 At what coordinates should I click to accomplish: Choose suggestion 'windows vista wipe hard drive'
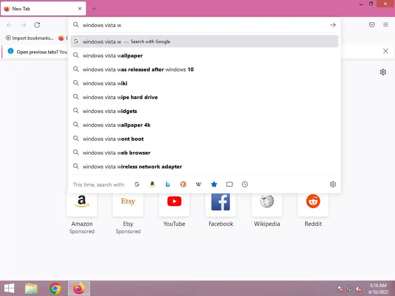coord(204,97)
